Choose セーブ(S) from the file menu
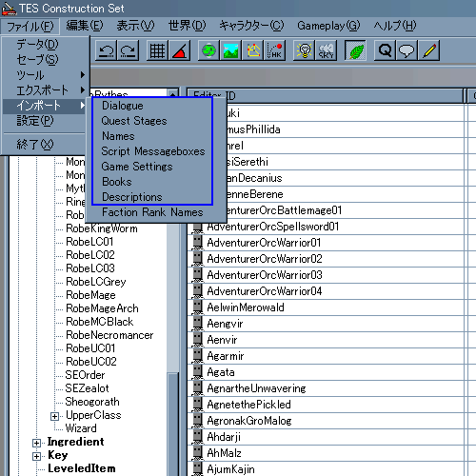476x476 pixels. pos(45,59)
